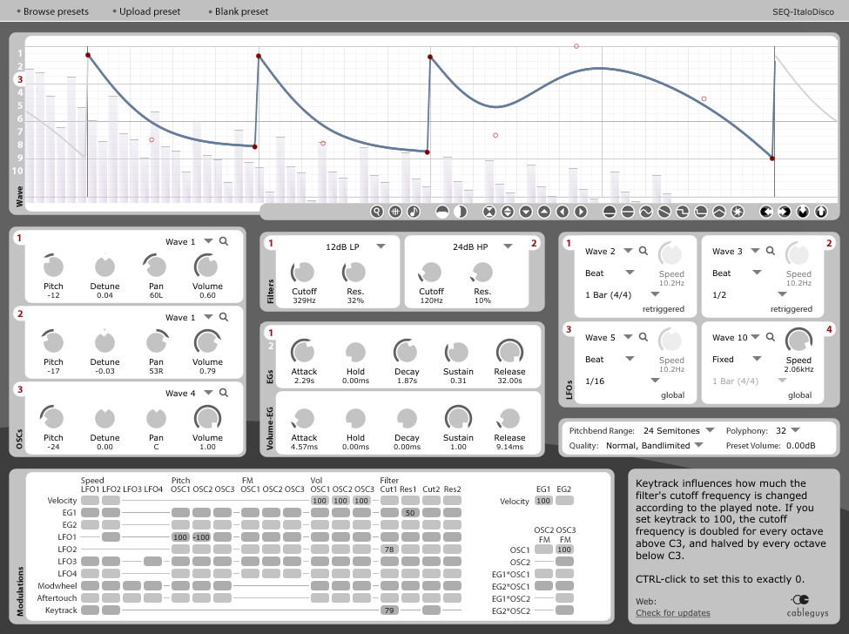Image resolution: width=849 pixels, height=634 pixels.
Task: Open wave search magnifier for LFO 4
Action: [x=771, y=337]
